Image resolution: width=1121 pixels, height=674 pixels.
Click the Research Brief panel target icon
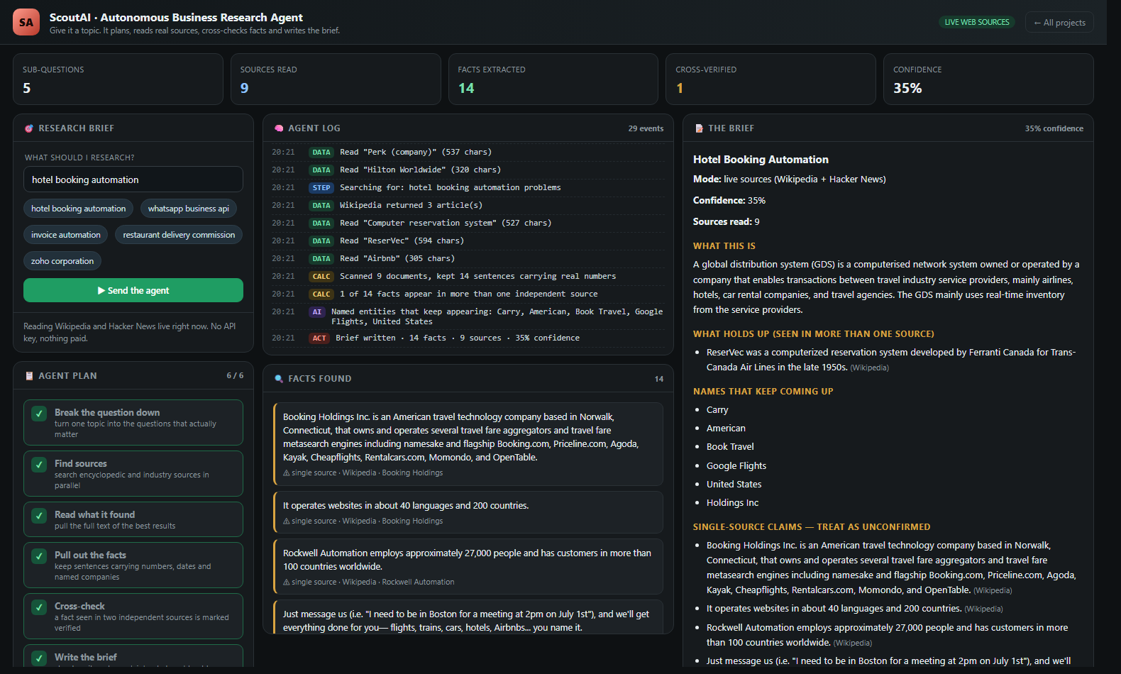tap(29, 128)
